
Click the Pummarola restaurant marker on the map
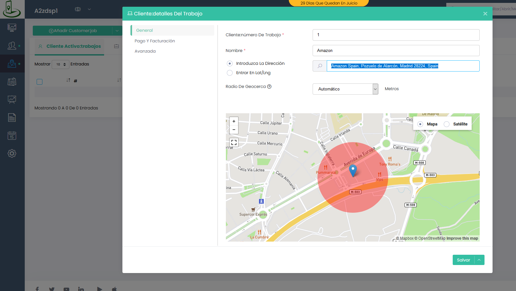[x=326, y=167]
